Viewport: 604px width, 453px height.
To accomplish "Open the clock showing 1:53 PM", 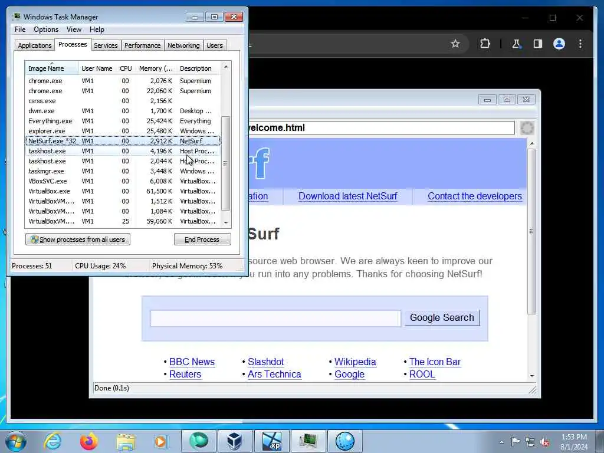I will tap(574, 442).
